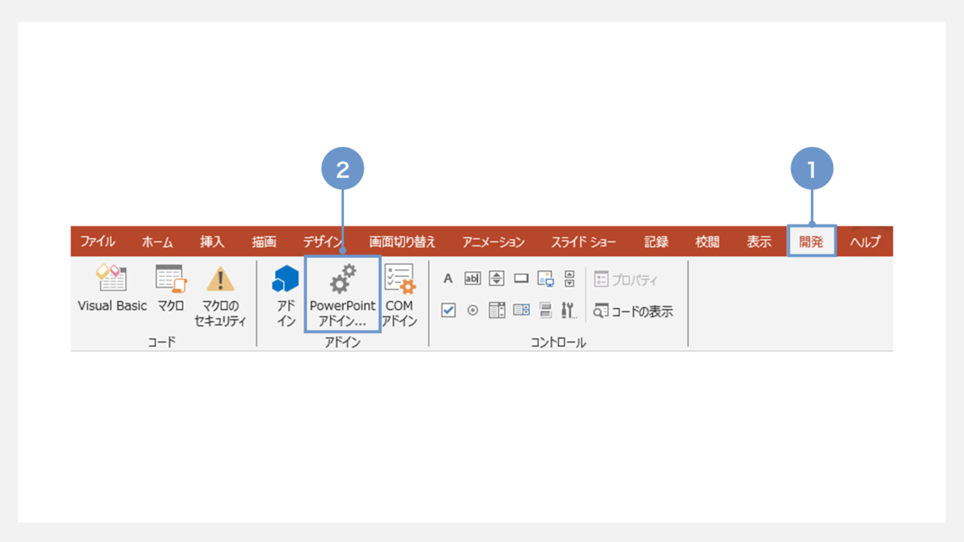This screenshot has width=964, height=542.
Task: Click the コード group label
Action: point(161,343)
